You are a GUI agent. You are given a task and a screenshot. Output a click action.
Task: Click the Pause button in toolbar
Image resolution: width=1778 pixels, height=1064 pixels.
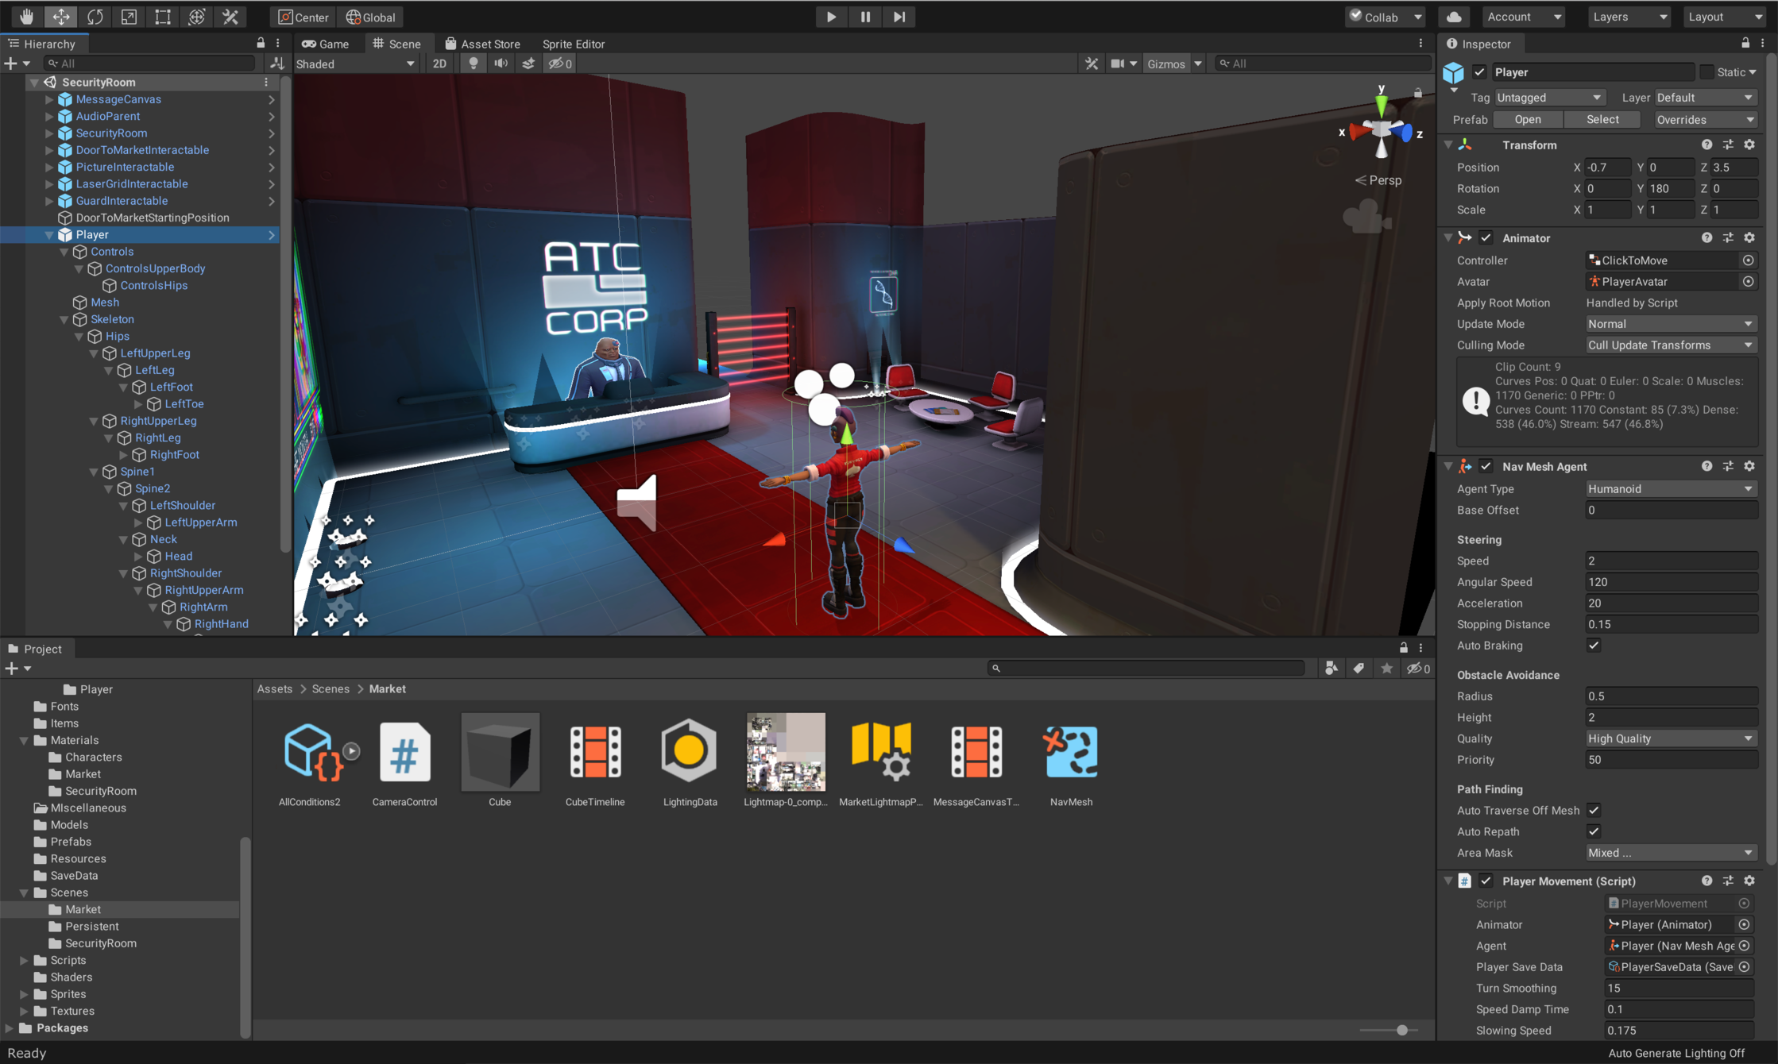[864, 17]
